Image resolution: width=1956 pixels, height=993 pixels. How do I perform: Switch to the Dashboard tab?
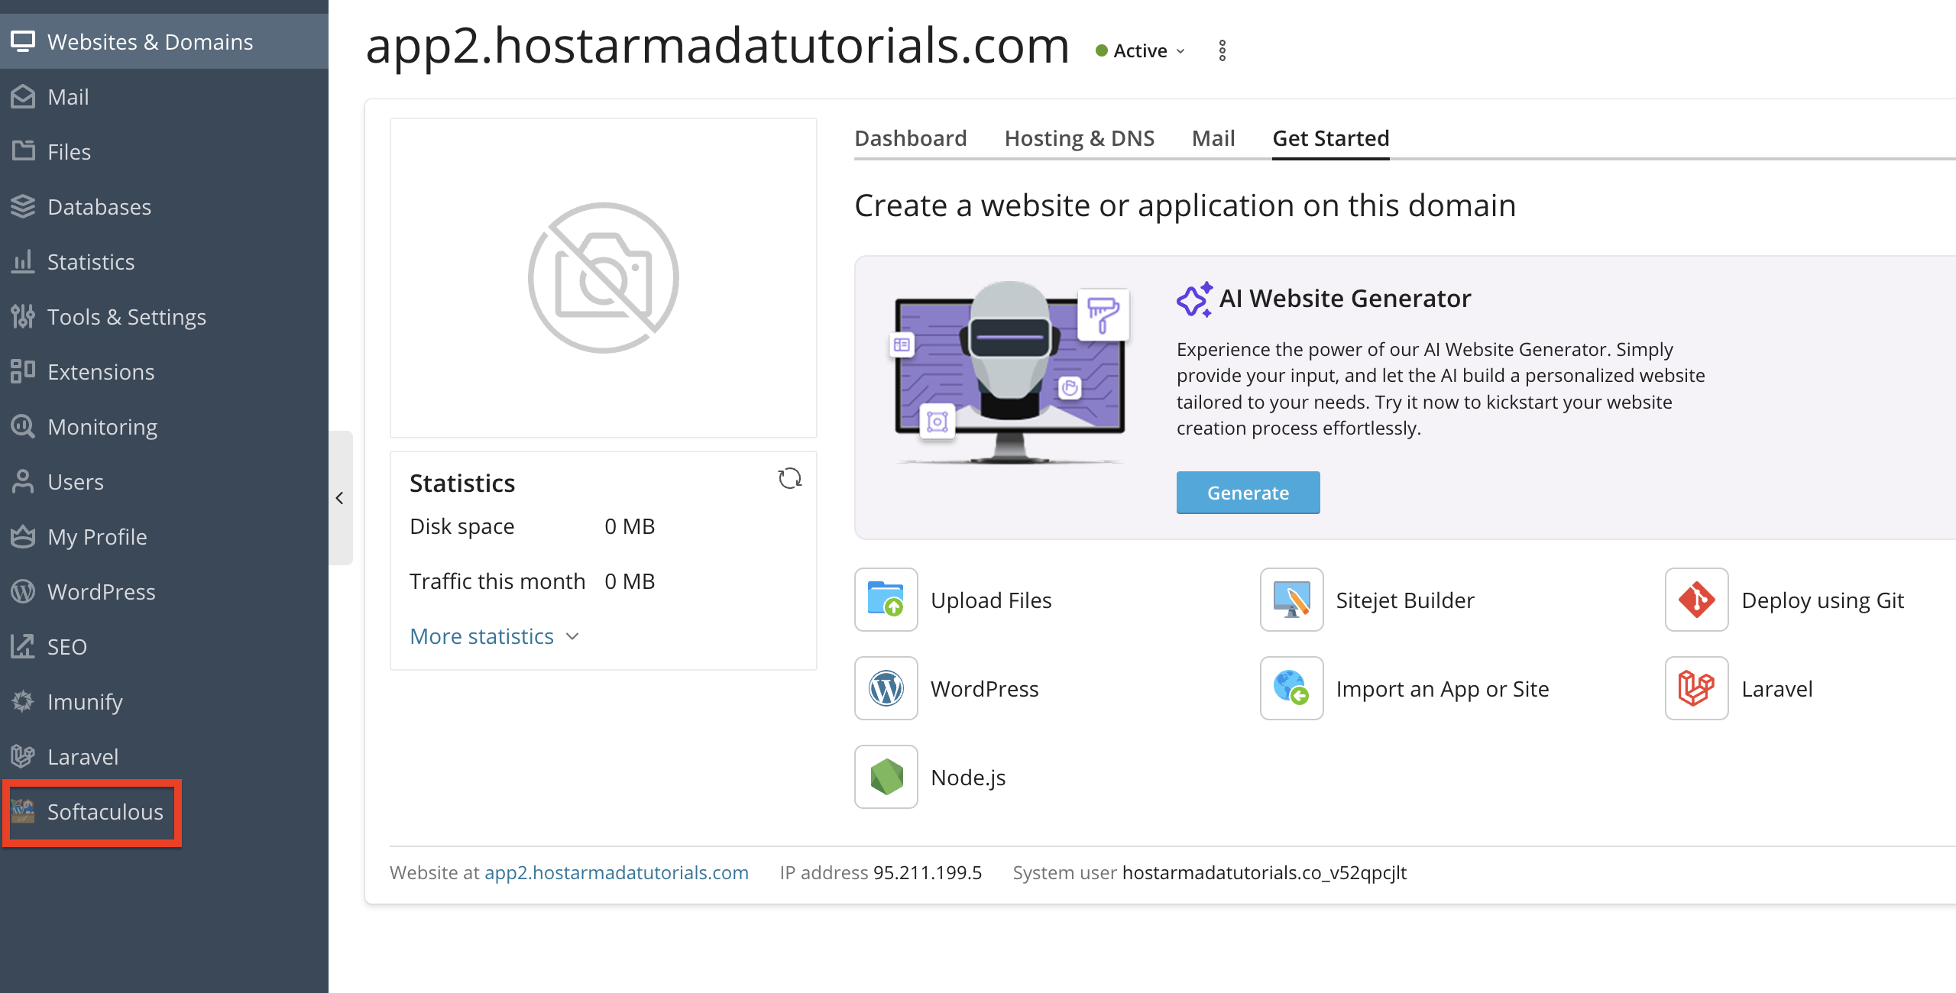point(911,138)
